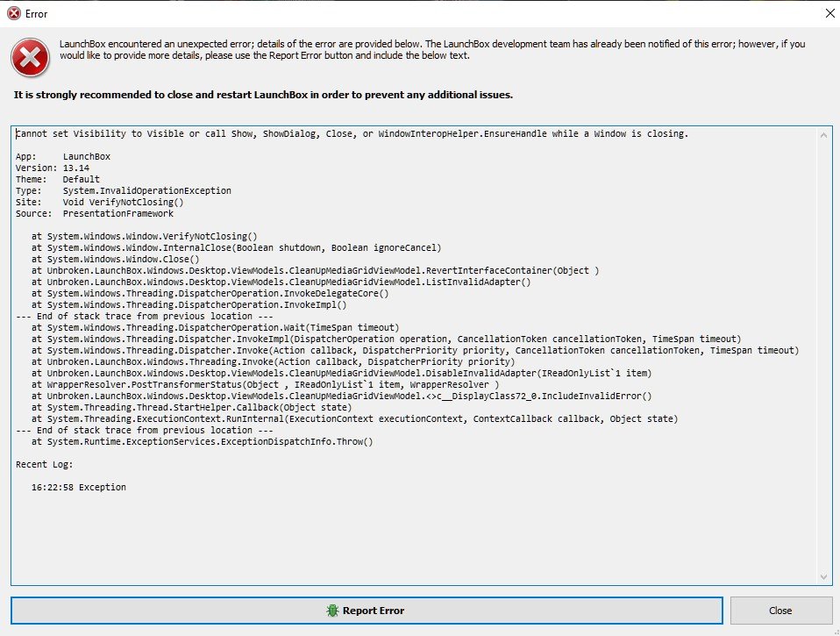
Task: Click the DispatcherOperation.InvokeDelegateCore() line
Action: point(210,293)
